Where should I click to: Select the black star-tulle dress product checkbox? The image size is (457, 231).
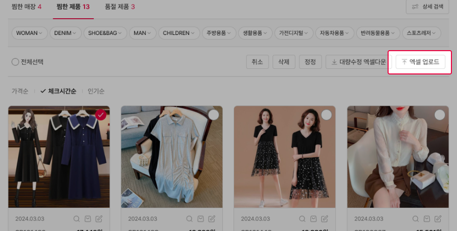click(326, 115)
